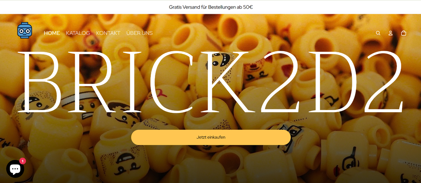Open the account login person icon
Screen dimensions: 421x183
tap(391, 33)
